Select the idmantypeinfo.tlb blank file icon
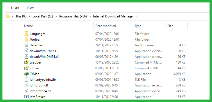This screenshot has height=102, width=212. tap(26, 79)
